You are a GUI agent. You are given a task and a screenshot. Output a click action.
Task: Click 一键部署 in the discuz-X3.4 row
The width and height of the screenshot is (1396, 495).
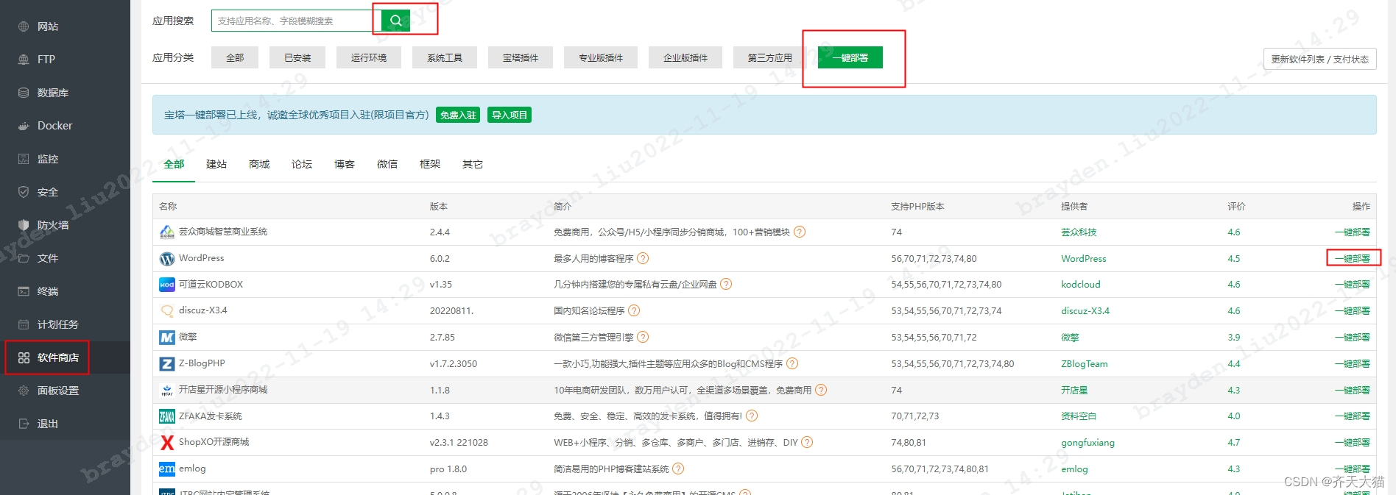point(1353,310)
